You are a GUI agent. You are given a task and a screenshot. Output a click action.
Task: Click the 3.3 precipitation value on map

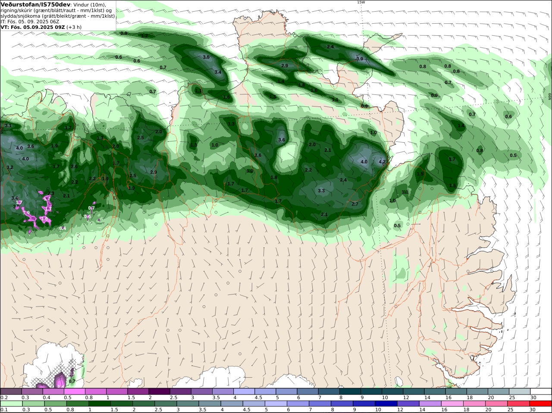[x=321, y=191]
